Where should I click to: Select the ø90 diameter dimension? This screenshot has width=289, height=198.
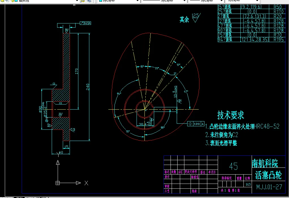pyautogui.click(x=40, y=109)
